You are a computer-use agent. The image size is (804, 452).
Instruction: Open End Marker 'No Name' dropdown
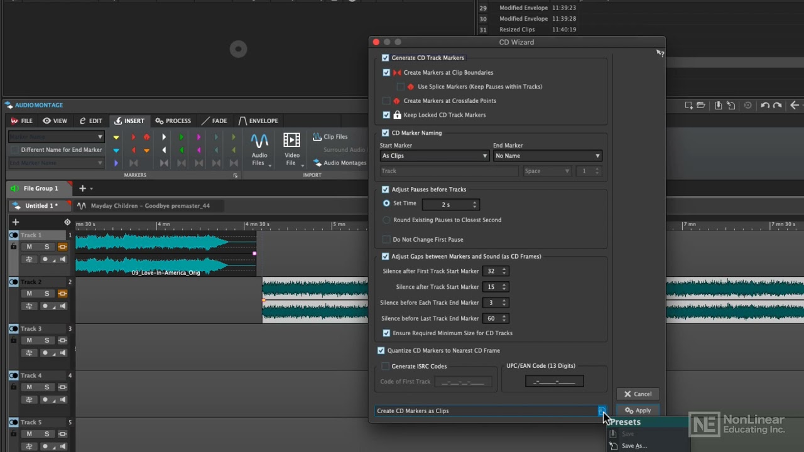tap(547, 156)
